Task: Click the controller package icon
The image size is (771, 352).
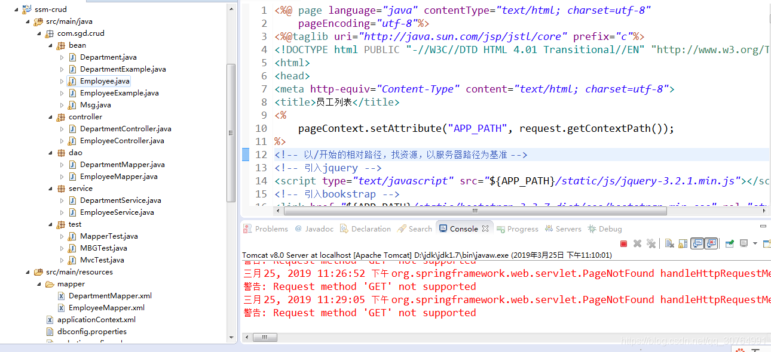Action: (61, 117)
